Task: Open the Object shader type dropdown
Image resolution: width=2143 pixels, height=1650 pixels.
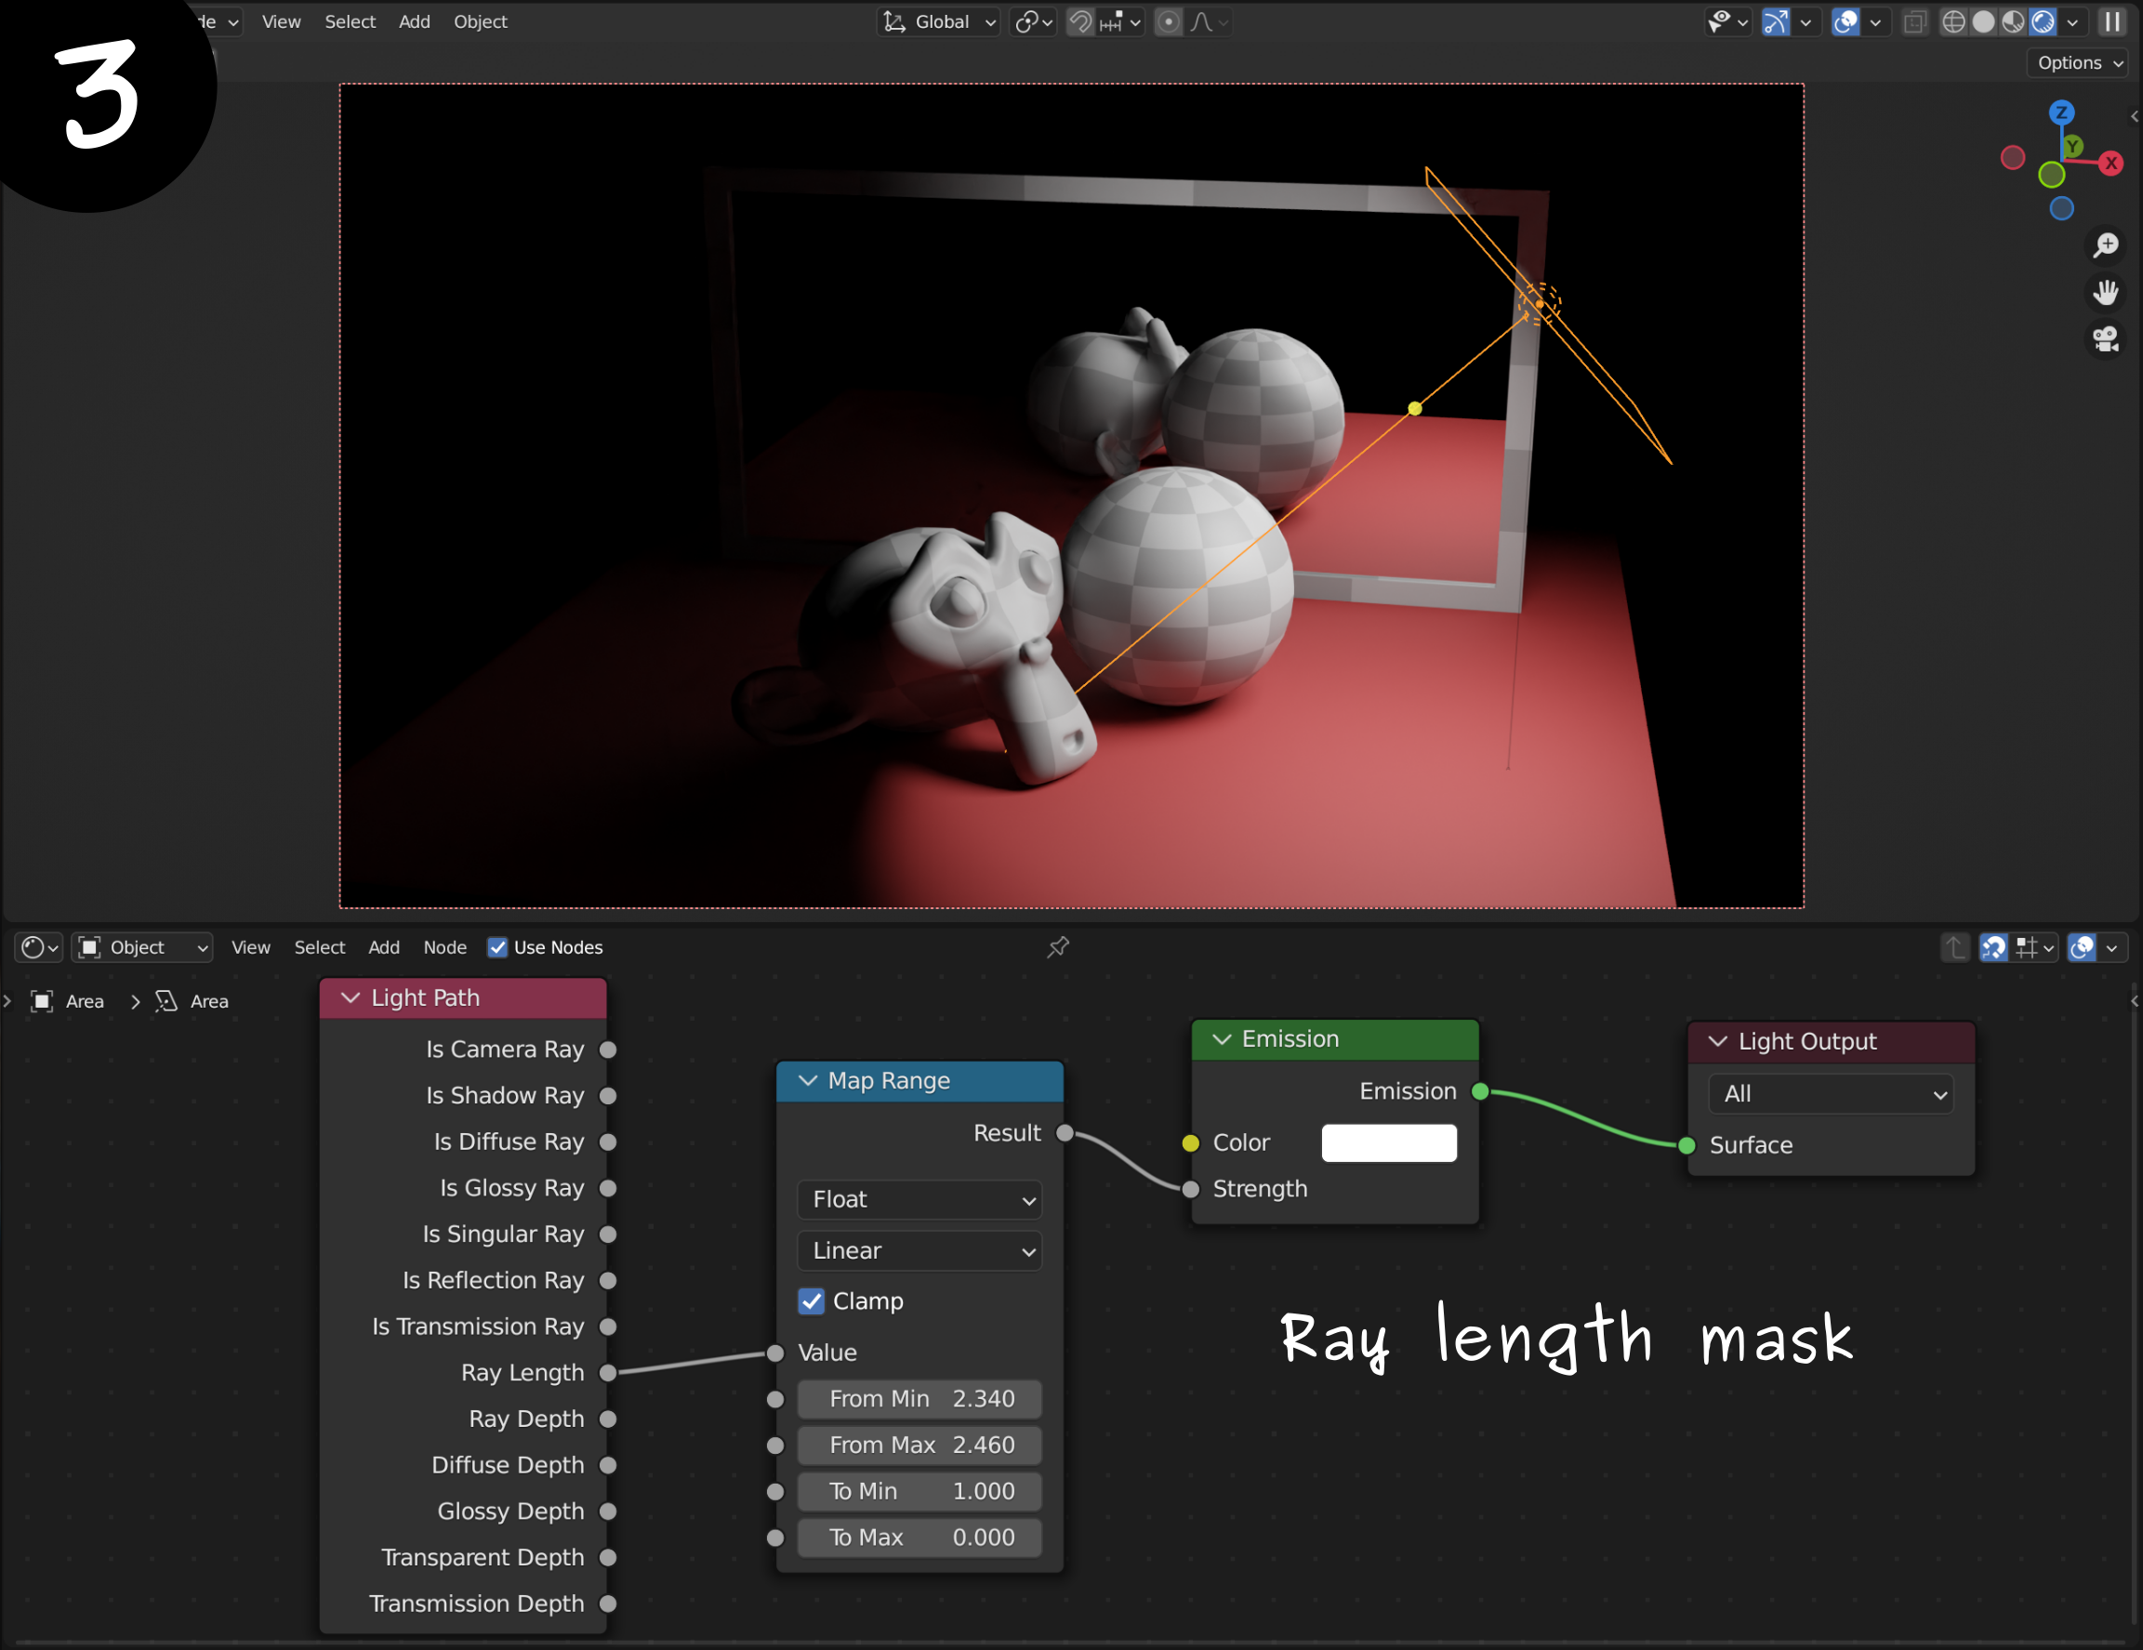Action: 142,946
